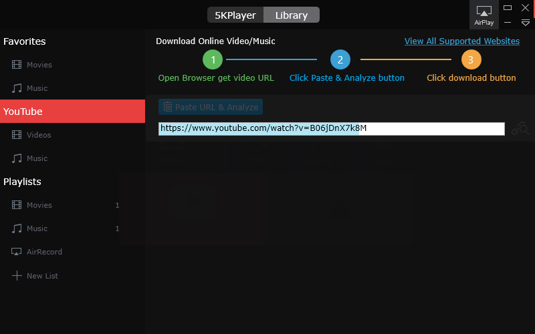Click the analyze magnifier icon beside URL field
Viewport: 535px width, 334px height.
coord(520,129)
